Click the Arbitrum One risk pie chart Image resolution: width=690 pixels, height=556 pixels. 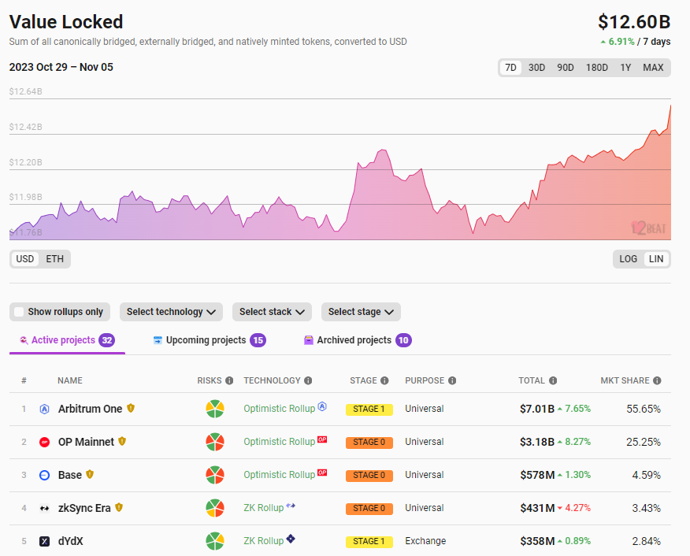[214, 409]
